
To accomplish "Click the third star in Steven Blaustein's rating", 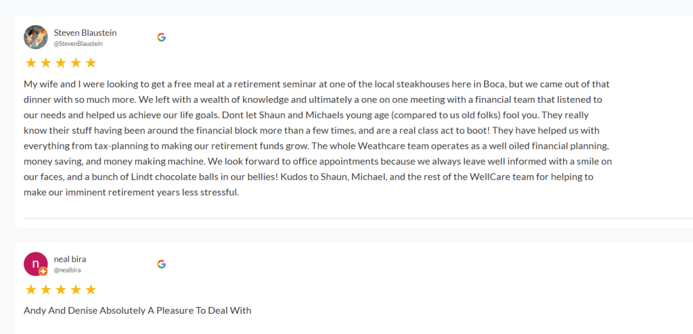I will pos(60,63).
